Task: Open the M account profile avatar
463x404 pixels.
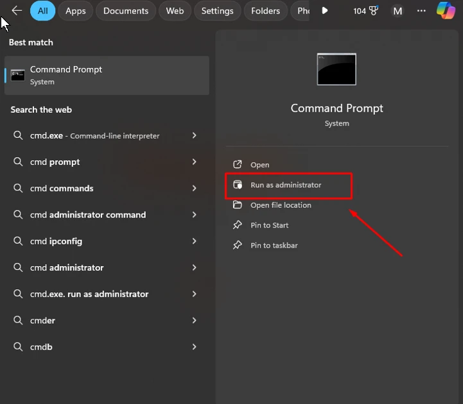Action: [x=397, y=11]
